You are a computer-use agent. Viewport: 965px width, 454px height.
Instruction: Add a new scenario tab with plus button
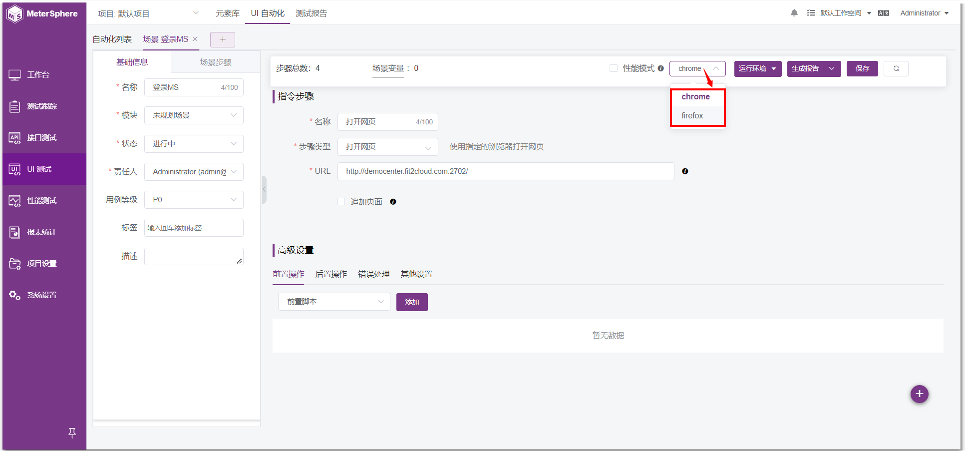point(223,39)
